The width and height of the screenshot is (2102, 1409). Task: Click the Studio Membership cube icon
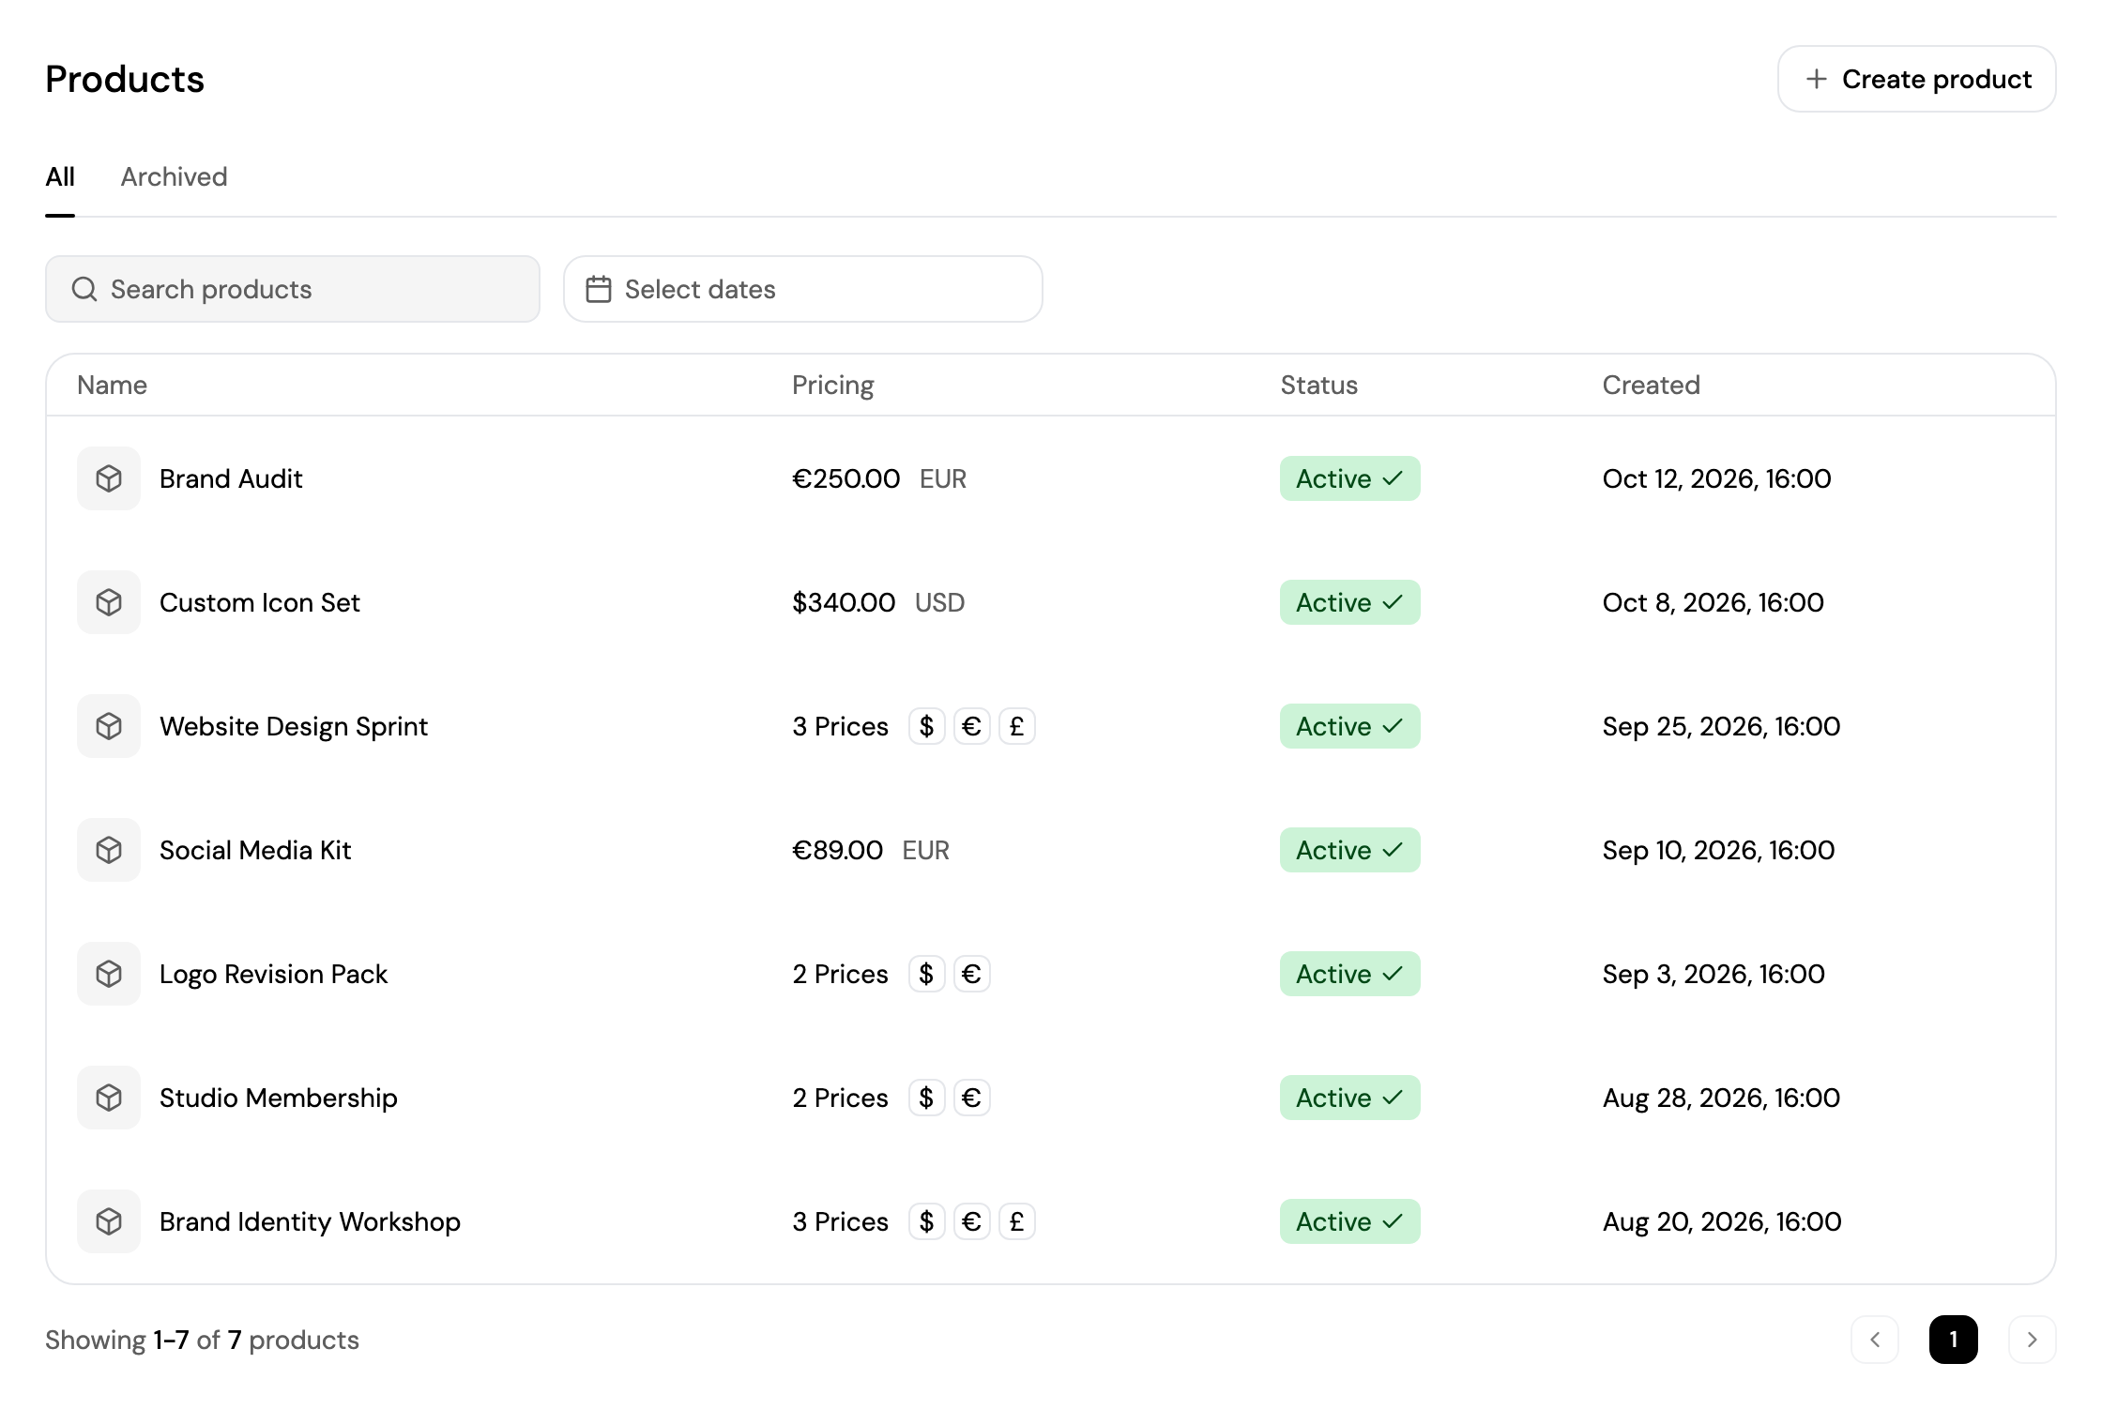pyautogui.click(x=109, y=1098)
